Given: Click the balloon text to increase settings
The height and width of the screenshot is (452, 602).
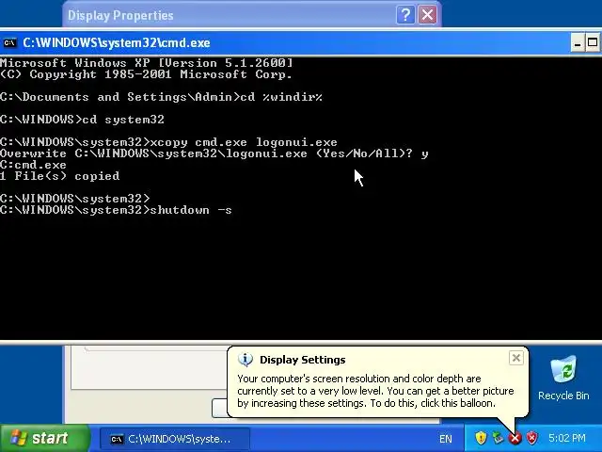Looking at the screenshot, I should [x=375, y=391].
